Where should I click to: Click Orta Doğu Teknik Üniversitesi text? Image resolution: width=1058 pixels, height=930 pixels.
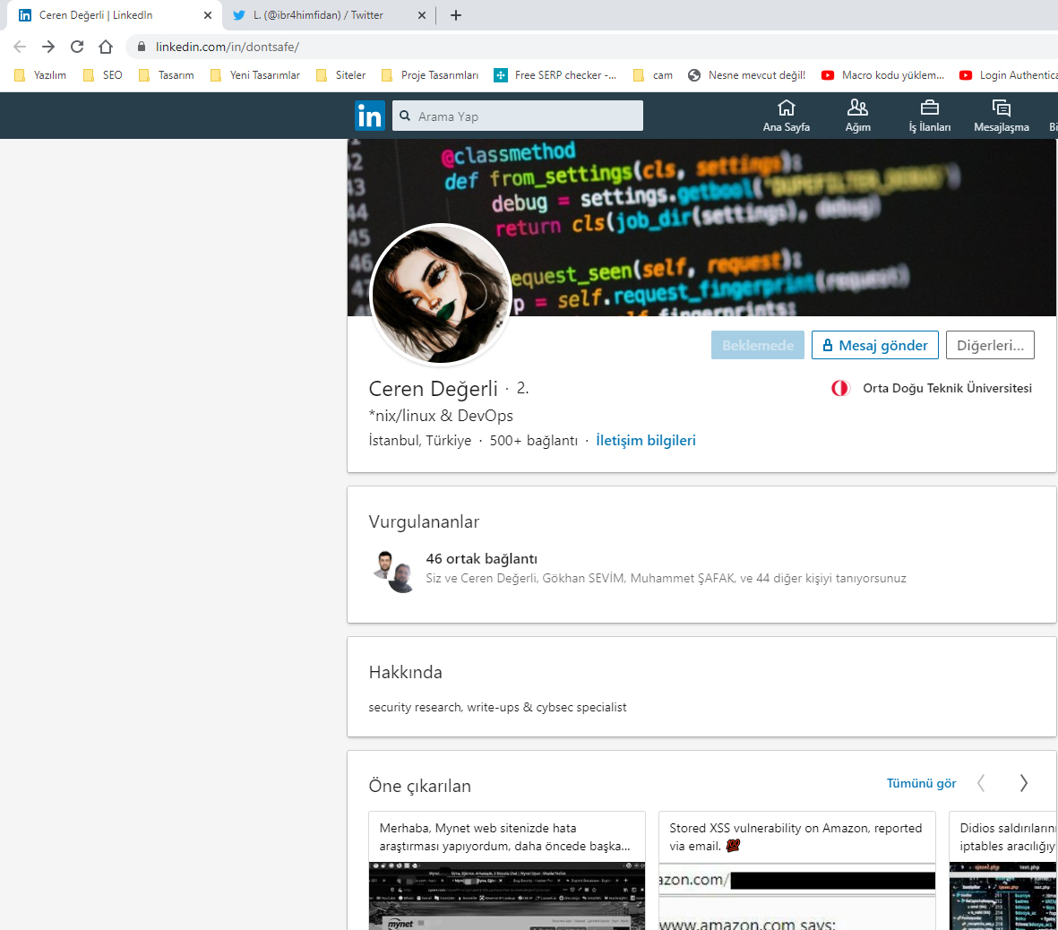pyautogui.click(x=947, y=388)
